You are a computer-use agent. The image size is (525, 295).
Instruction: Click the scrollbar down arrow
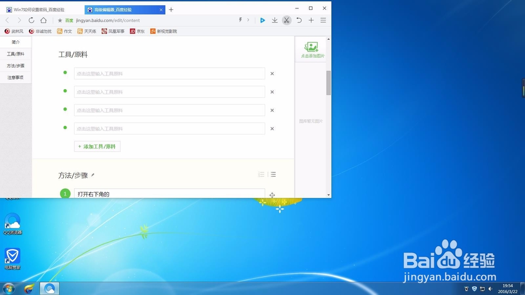[x=329, y=195]
